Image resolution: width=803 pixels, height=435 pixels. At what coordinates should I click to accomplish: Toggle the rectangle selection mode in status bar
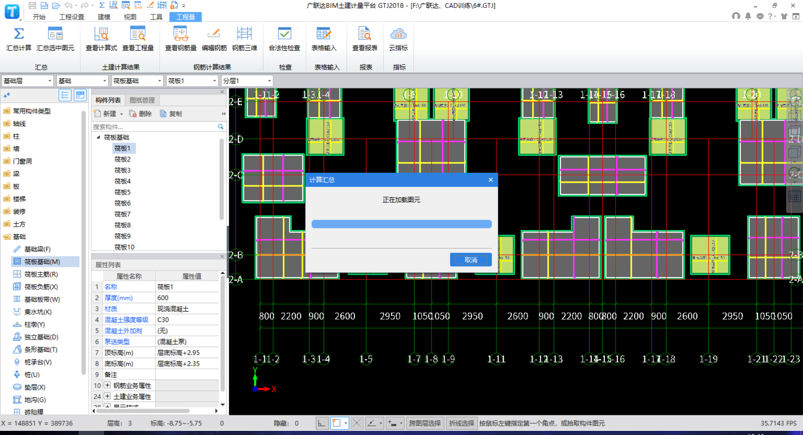(x=336, y=423)
